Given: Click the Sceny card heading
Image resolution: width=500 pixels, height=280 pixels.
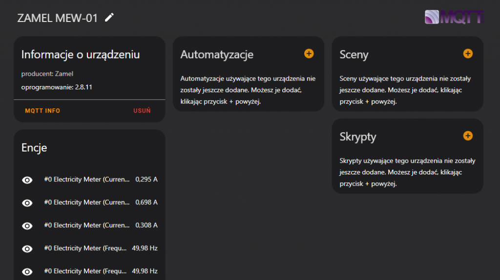Looking at the screenshot, I should (354, 55).
